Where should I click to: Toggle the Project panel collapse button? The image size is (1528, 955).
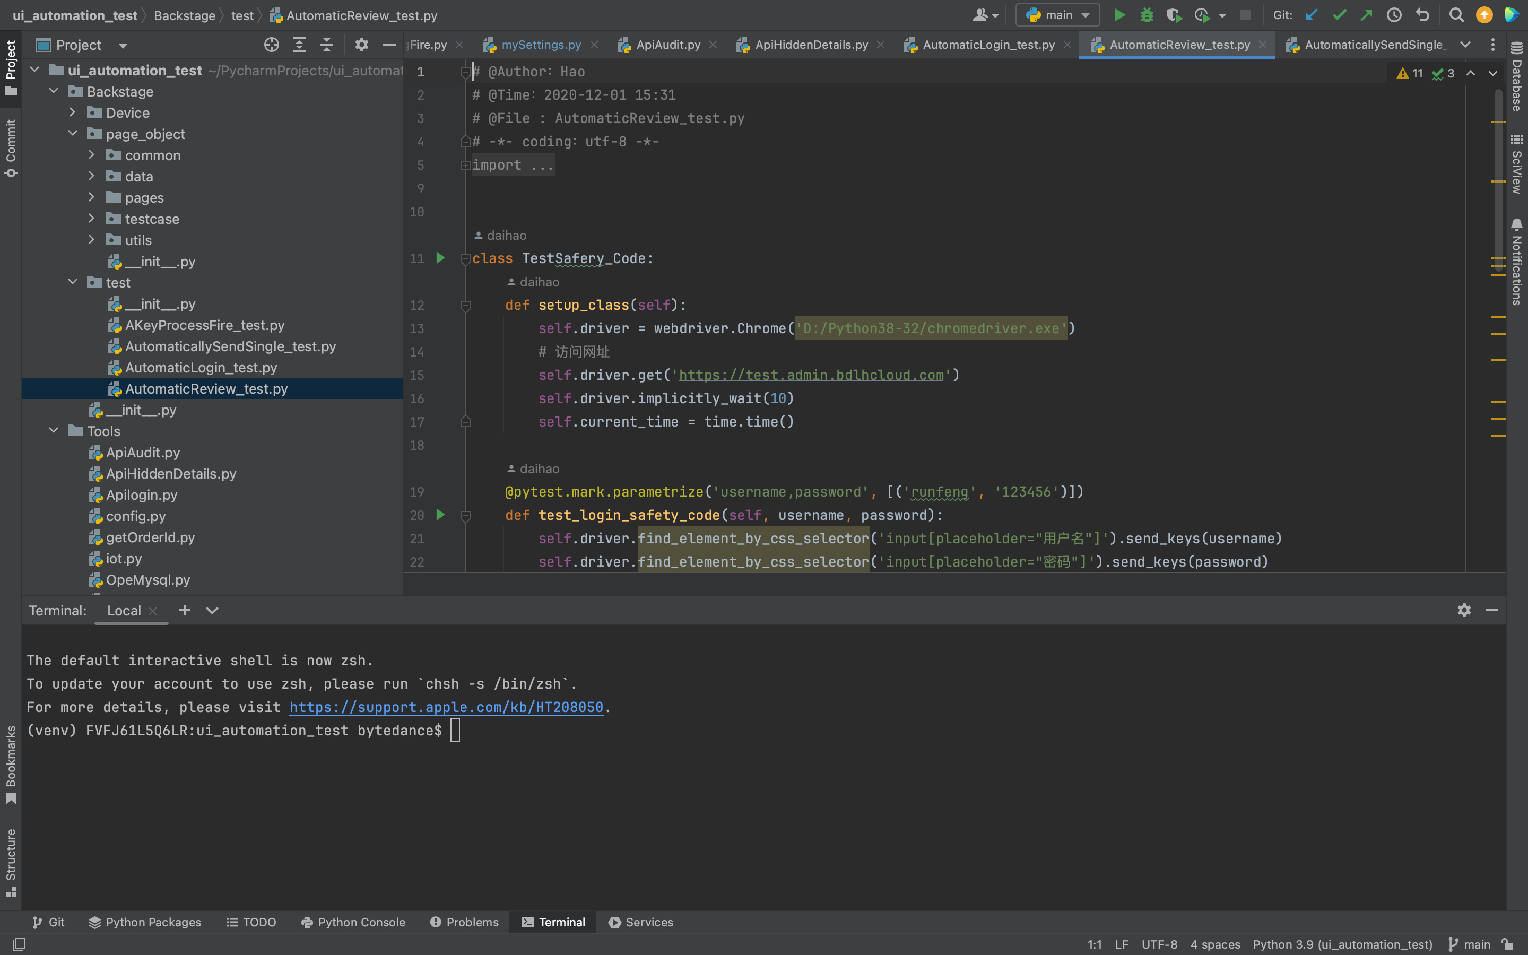click(389, 45)
